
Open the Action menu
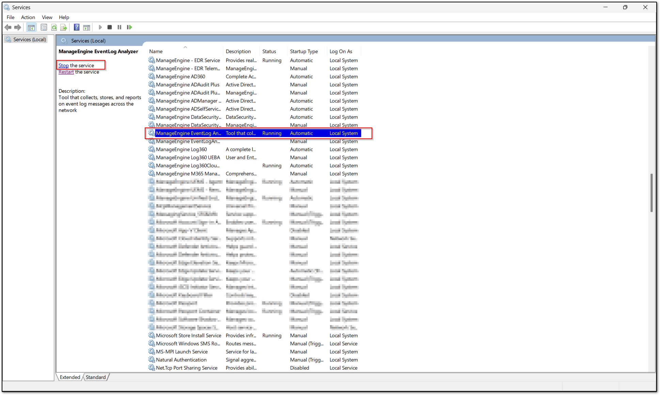point(28,17)
